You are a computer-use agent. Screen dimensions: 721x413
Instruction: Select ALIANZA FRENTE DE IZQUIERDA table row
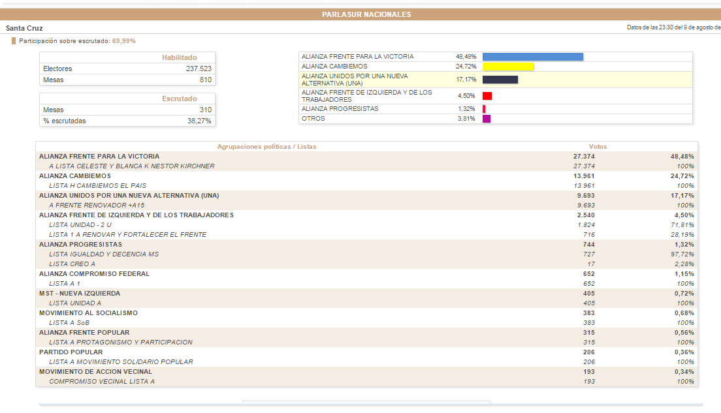click(366, 215)
